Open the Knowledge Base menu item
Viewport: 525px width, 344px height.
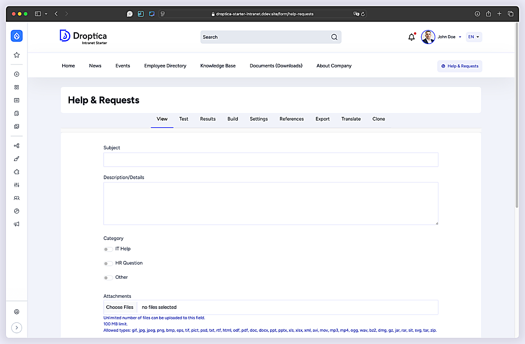click(x=218, y=66)
